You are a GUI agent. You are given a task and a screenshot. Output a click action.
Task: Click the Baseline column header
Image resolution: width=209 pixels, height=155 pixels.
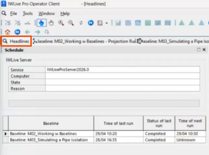(x=51, y=123)
